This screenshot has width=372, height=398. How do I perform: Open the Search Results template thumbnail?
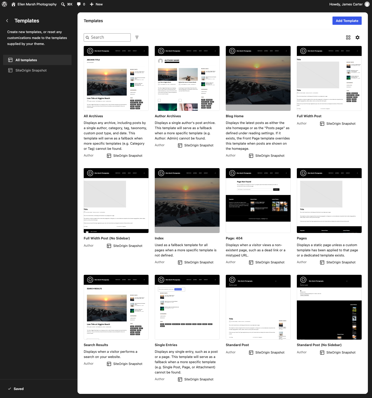[x=116, y=307]
